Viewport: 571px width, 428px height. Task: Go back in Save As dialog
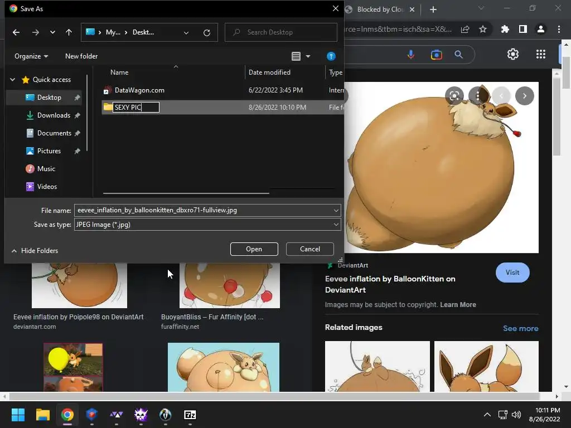pos(16,32)
